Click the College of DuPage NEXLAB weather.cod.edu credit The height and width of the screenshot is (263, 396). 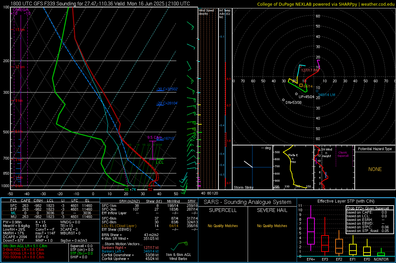point(326,4)
